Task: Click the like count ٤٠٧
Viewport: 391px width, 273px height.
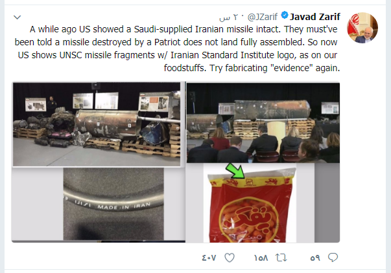Action: click(x=209, y=258)
